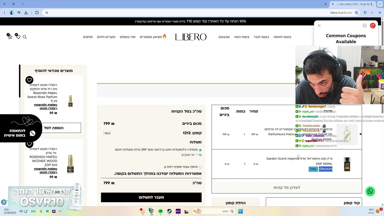Viewport: 384px width, 216px height.
Task: Open the personal perfume matching WhatsApp banner
Action: pos(21,128)
